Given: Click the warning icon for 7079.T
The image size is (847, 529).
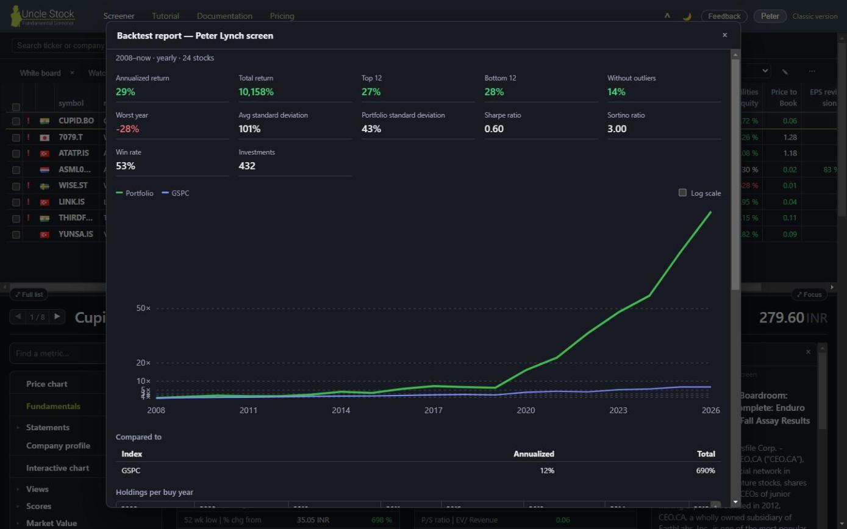Looking at the screenshot, I should pyautogui.click(x=28, y=137).
